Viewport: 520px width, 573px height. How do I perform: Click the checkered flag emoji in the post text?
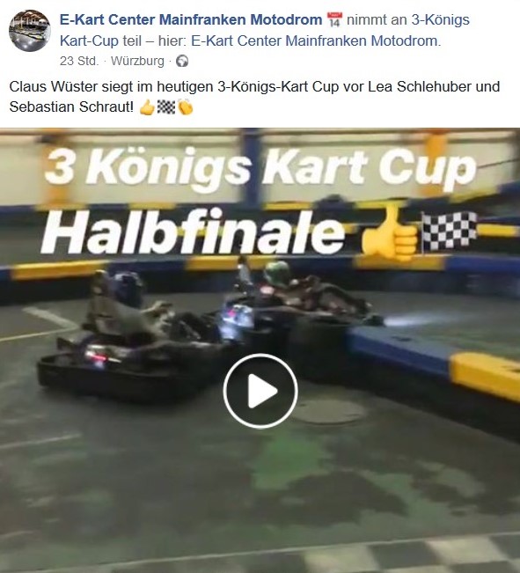click(x=166, y=107)
